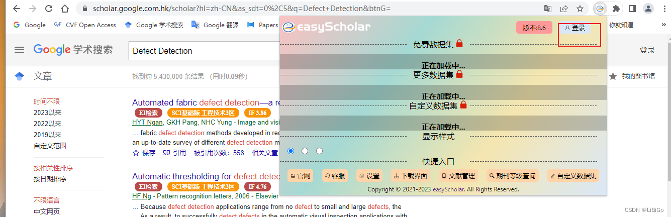Filter results by 2023以来
671x217 pixels.
point(47,113)
